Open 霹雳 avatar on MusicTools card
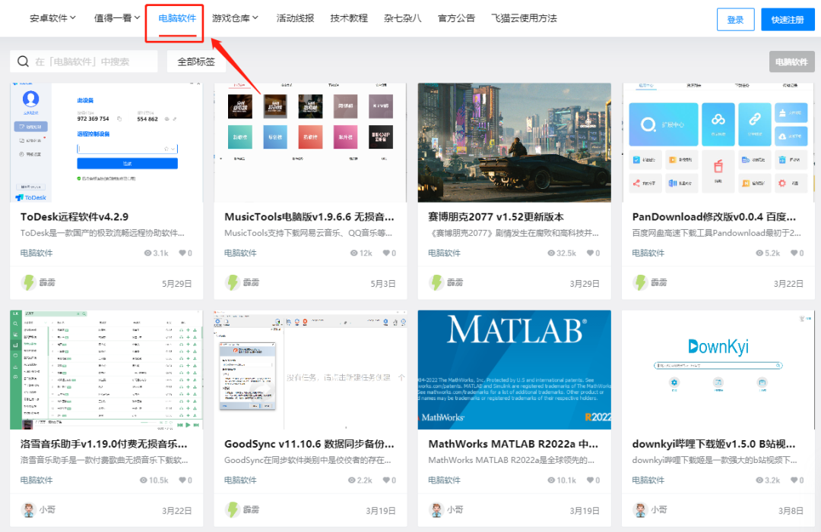Viewport: 821px width, 532px height. (232, 283)
